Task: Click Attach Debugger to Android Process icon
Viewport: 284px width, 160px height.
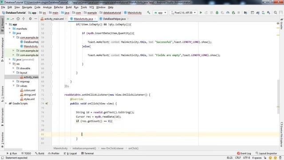Action: (233, 12)
